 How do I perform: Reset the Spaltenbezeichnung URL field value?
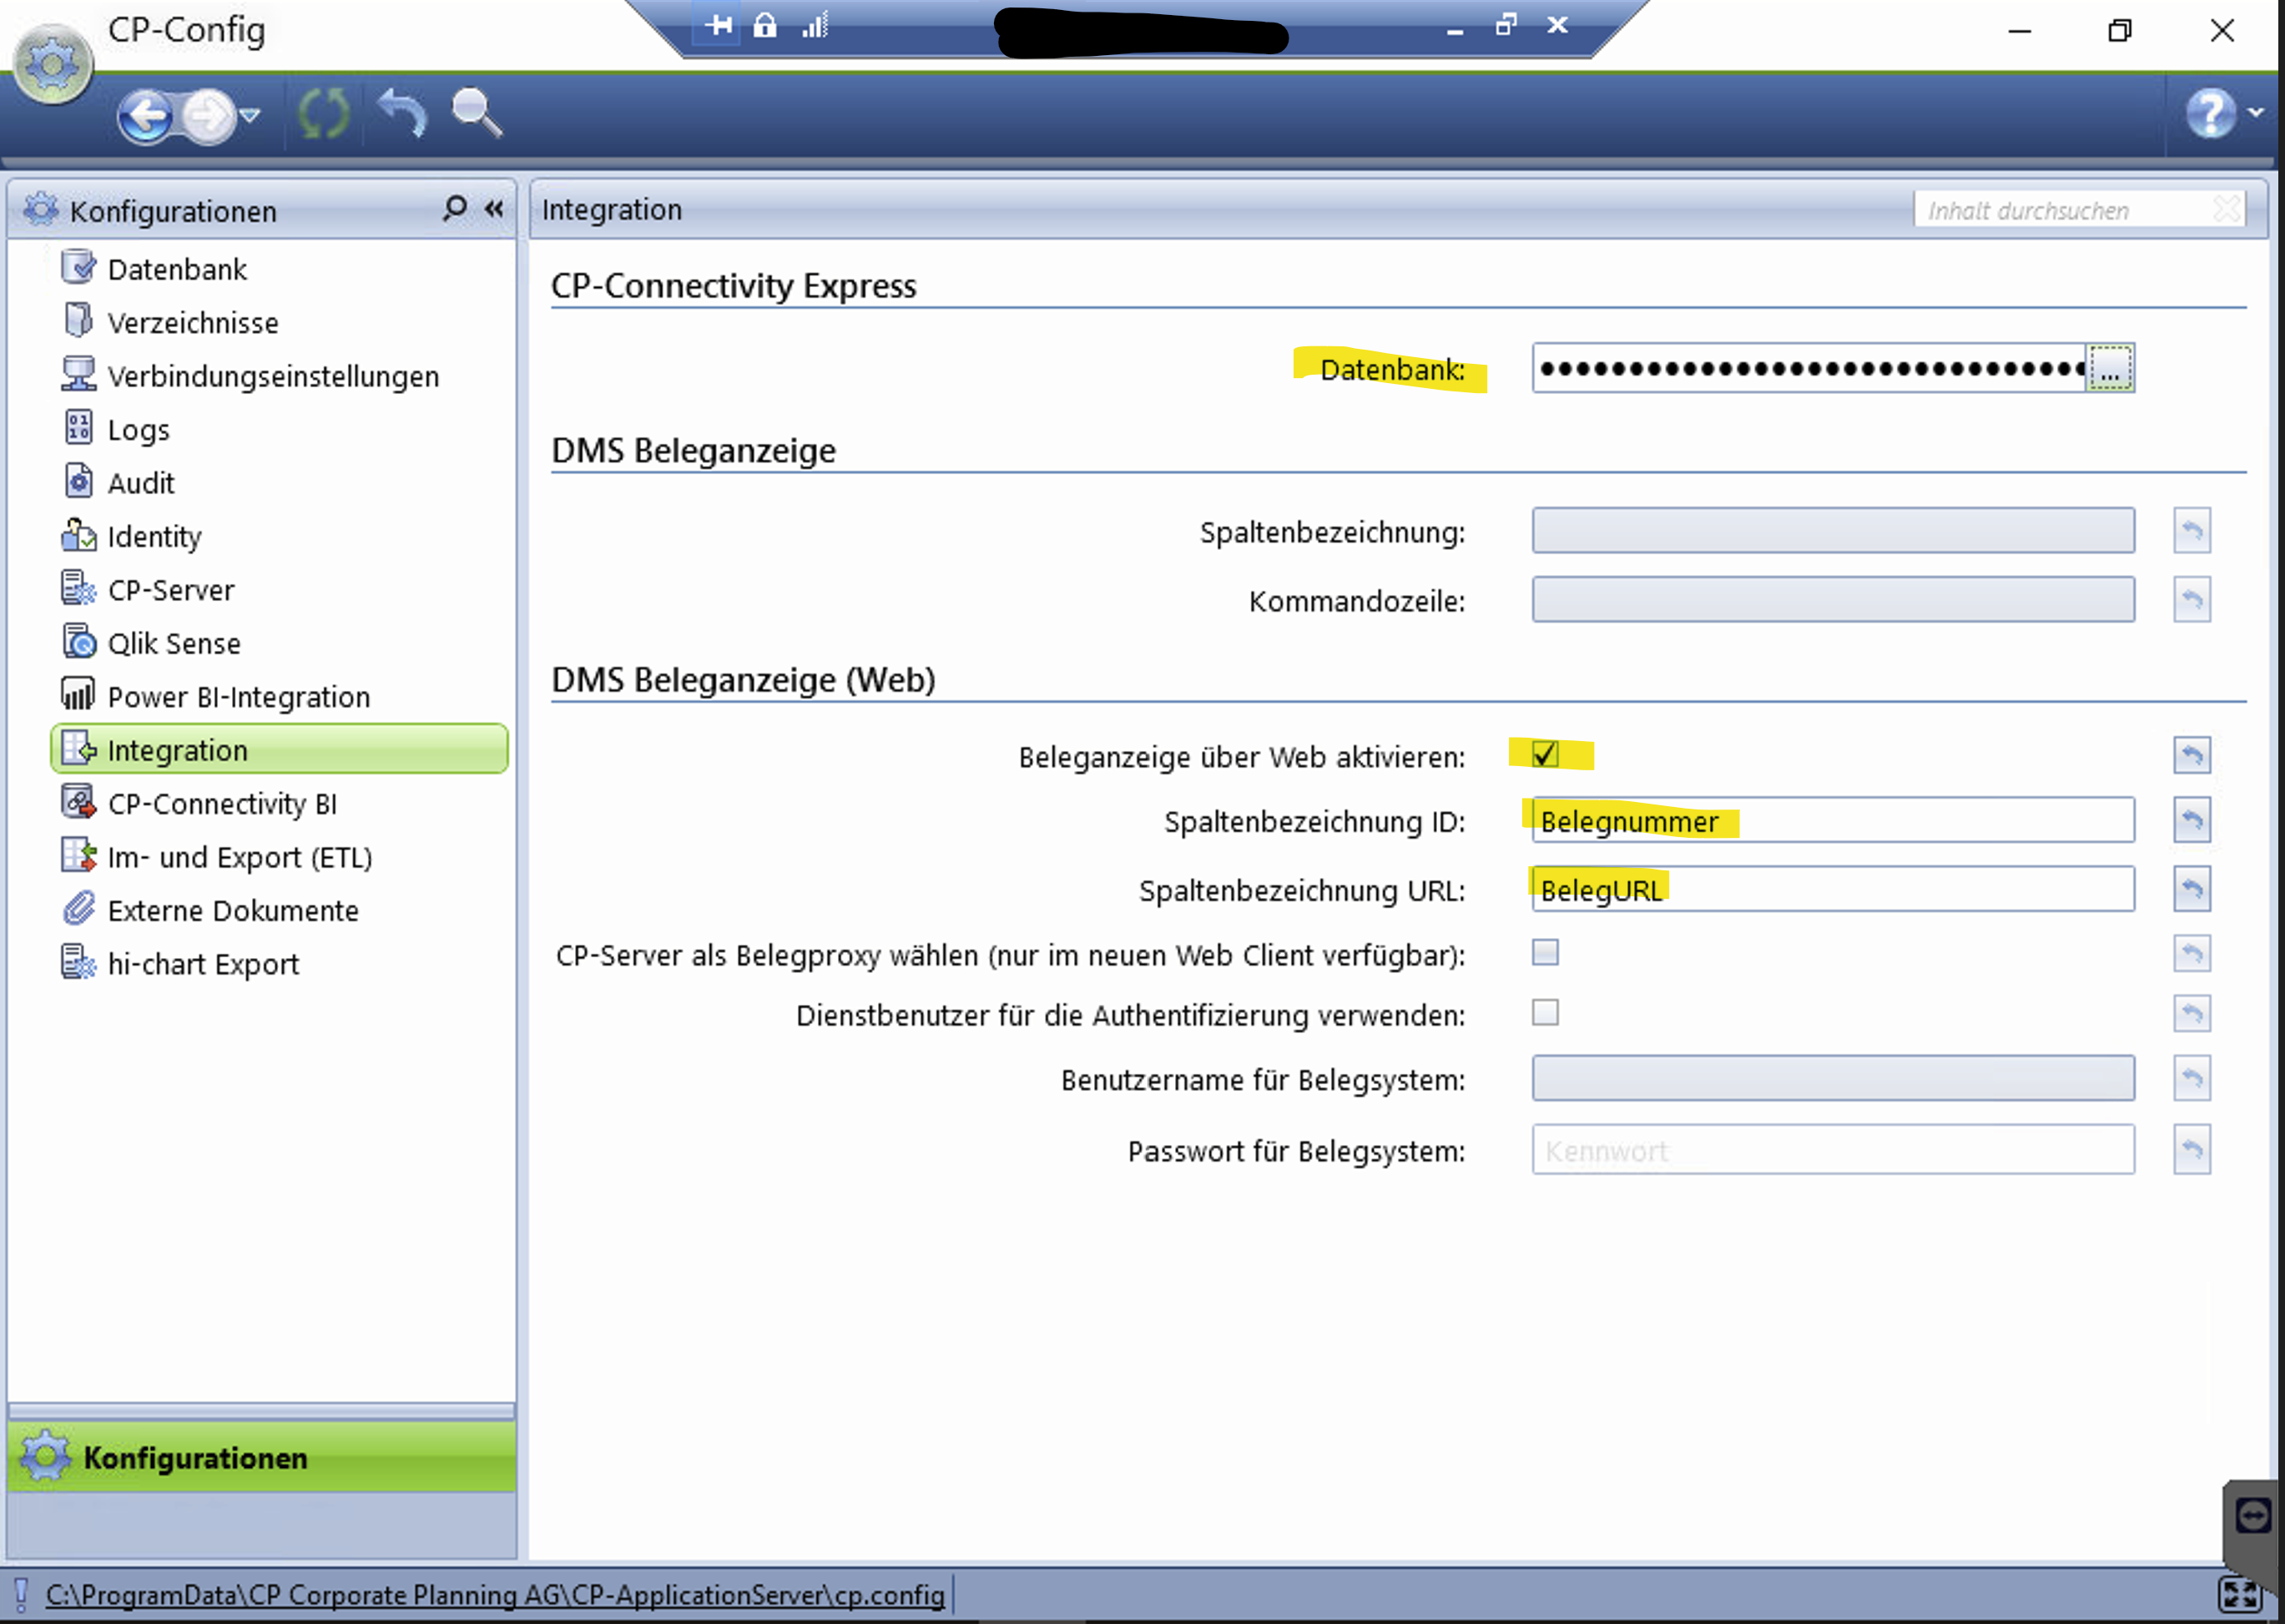2191,889
